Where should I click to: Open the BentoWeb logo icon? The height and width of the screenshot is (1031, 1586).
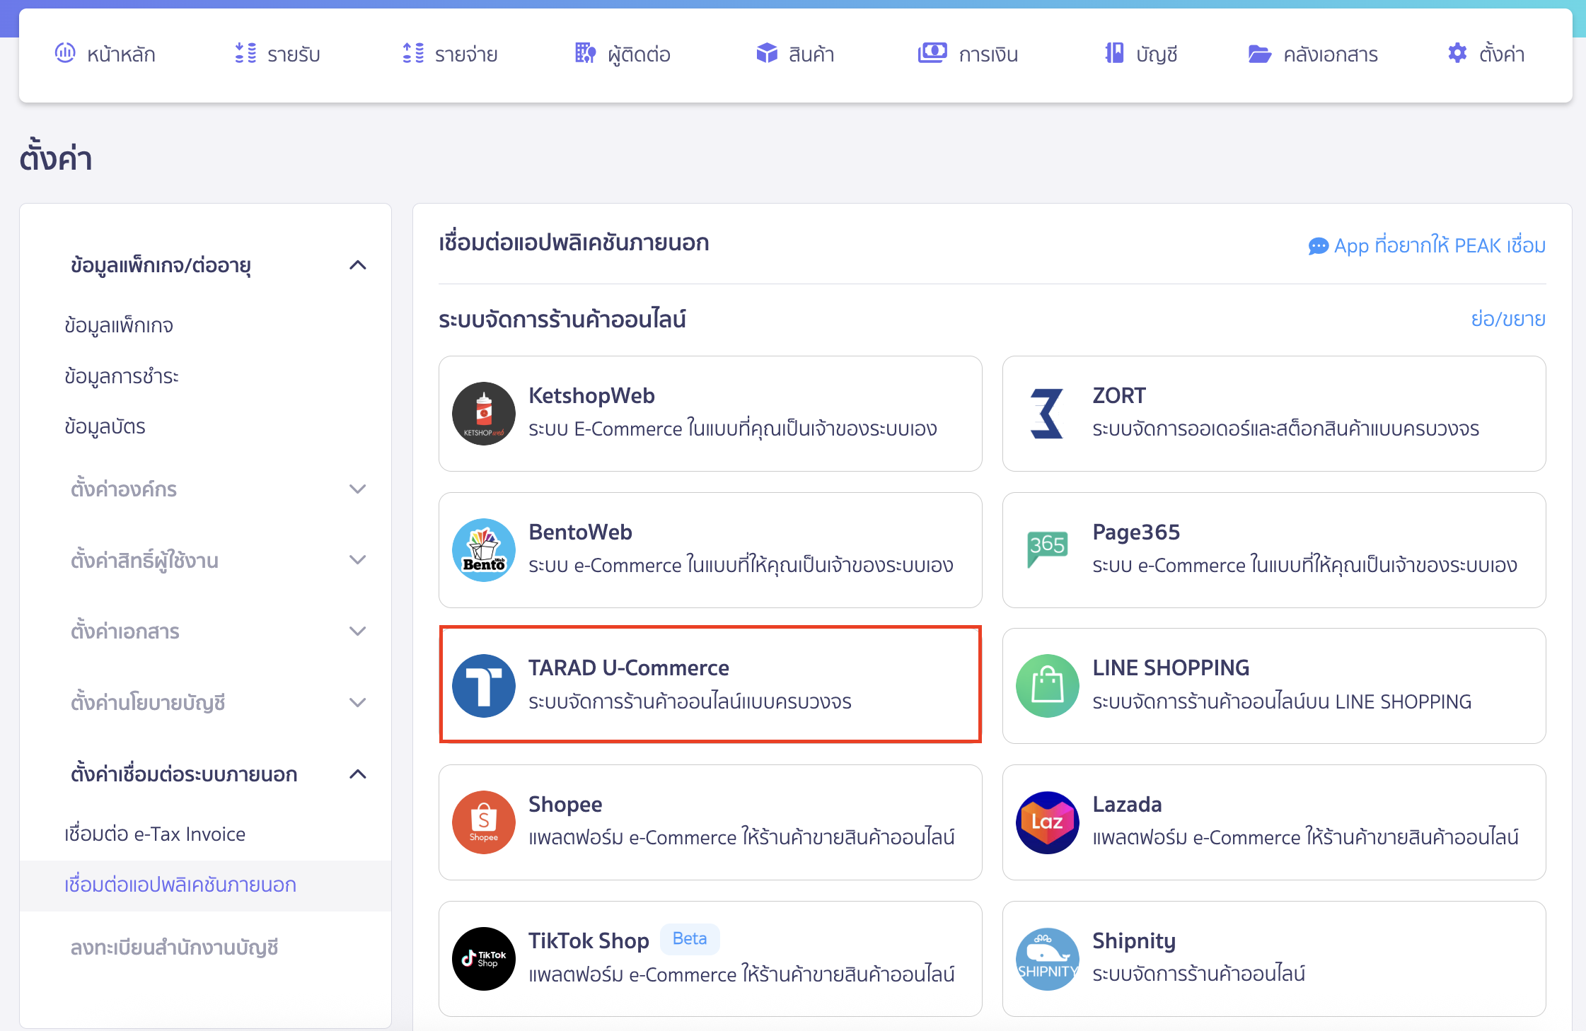click(x=483, y=549)
